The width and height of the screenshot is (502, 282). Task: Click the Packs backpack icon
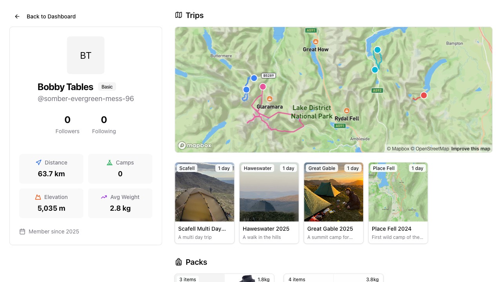178,262
